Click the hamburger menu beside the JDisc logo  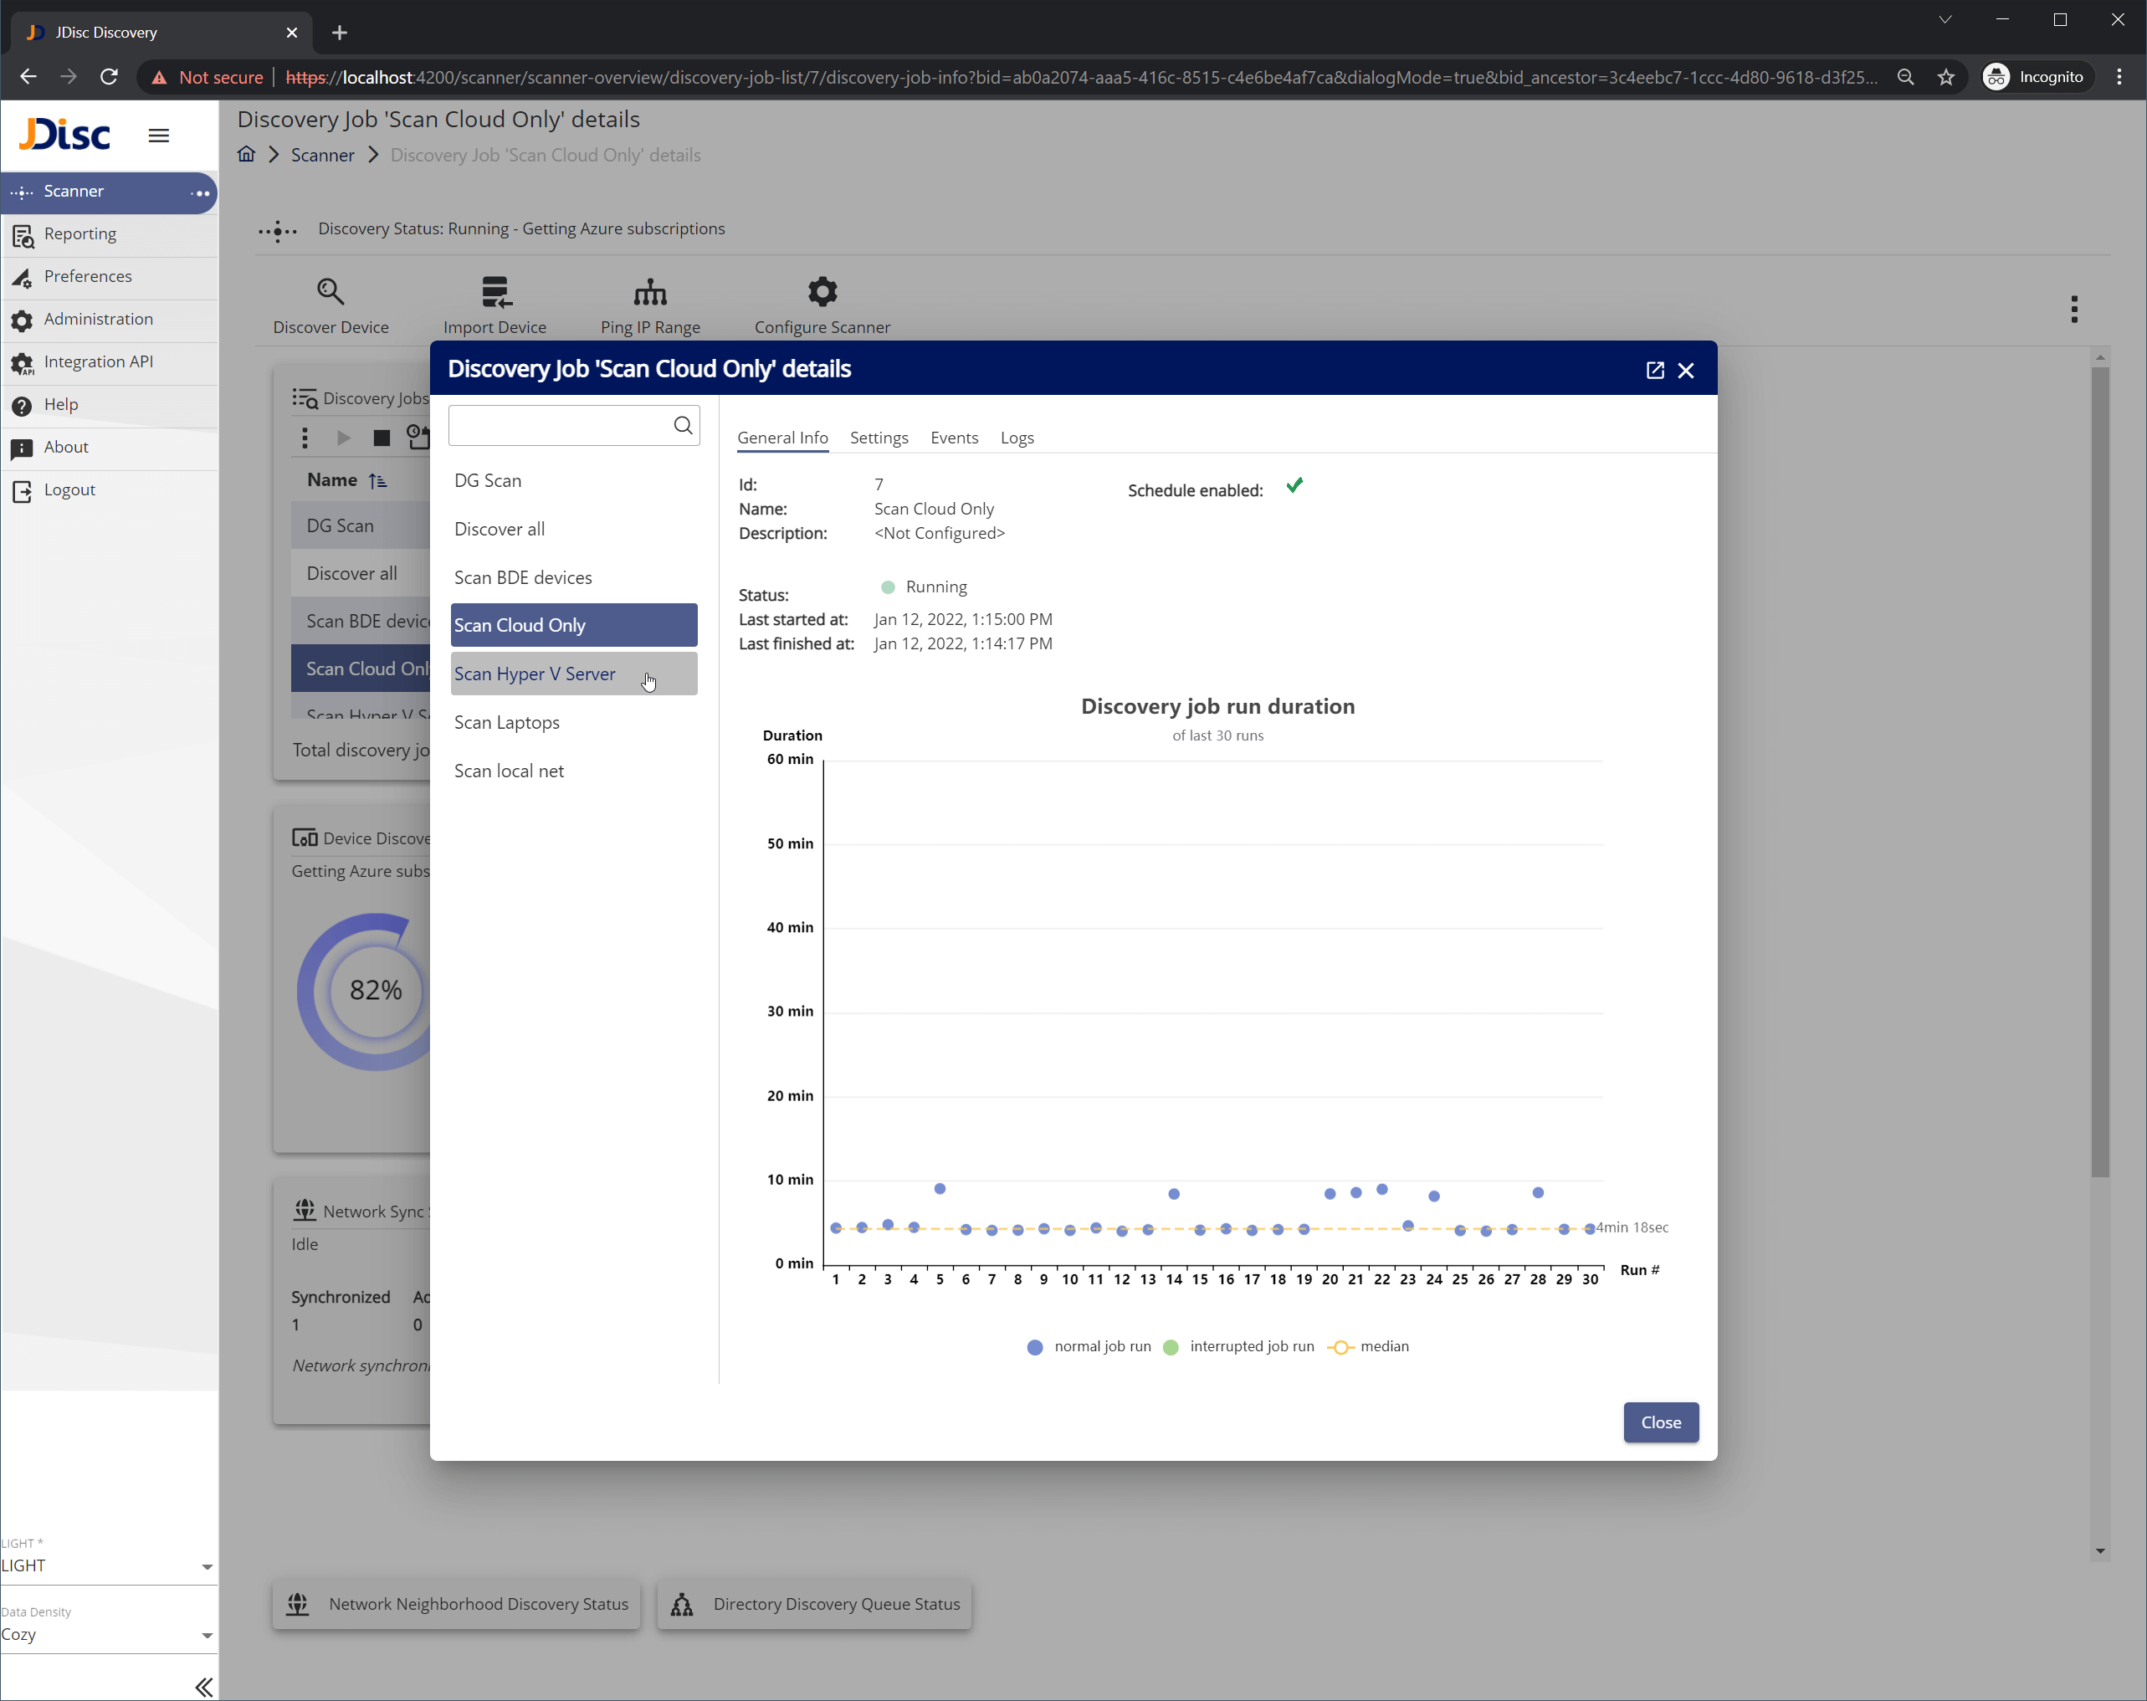point(158,136)
